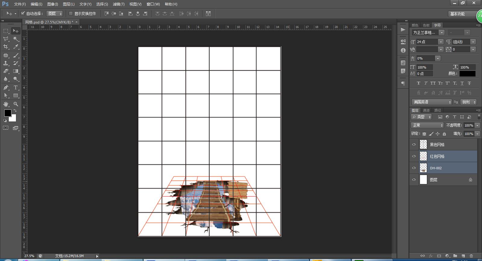Select the Horizontal Type tool

tap(16, 88)
